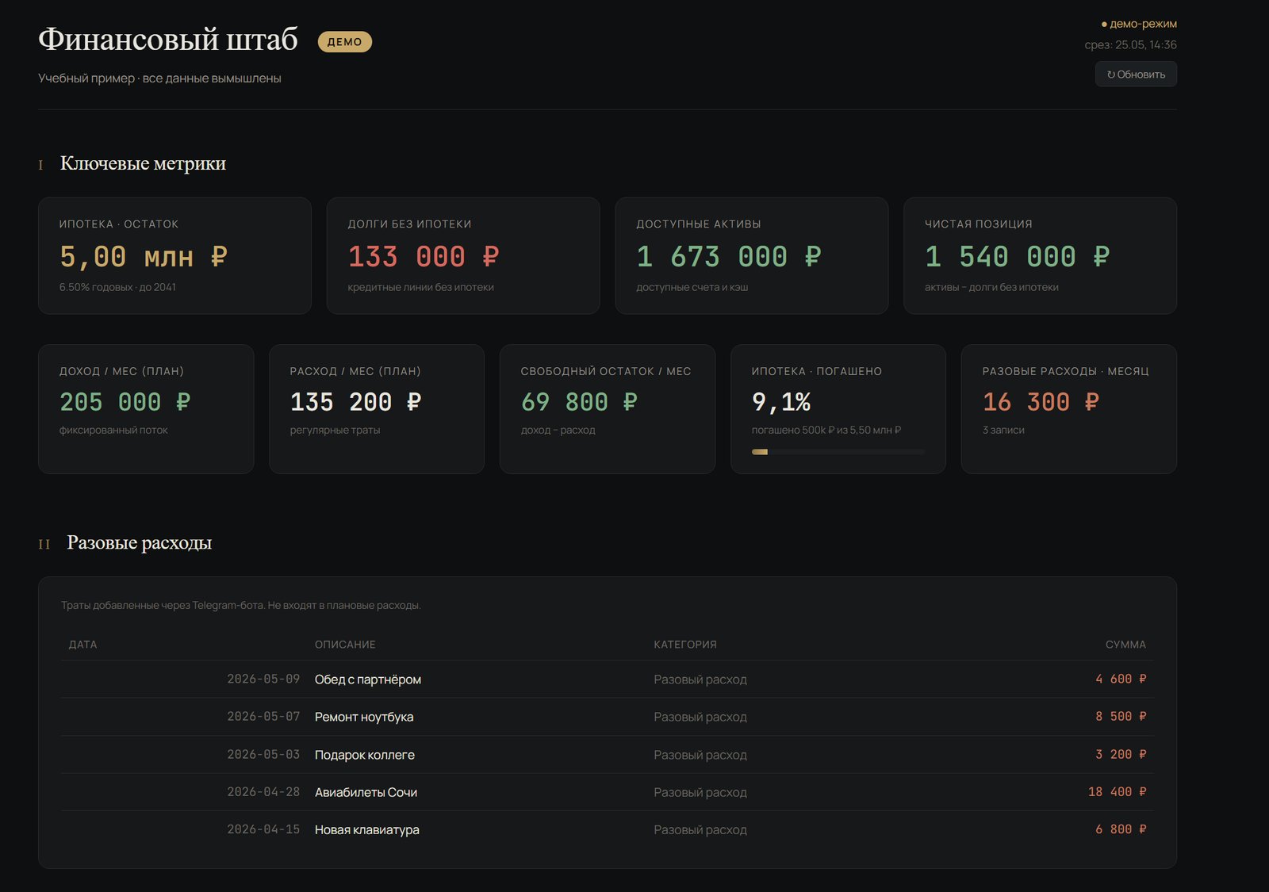Click the ДЕМО badge beside the title

coord(344,42)
